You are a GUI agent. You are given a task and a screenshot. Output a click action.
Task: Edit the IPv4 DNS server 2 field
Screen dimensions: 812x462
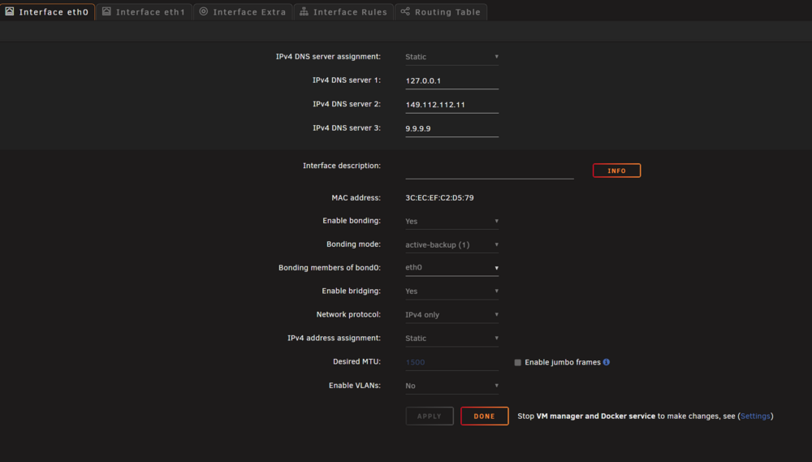pos(451,105)
